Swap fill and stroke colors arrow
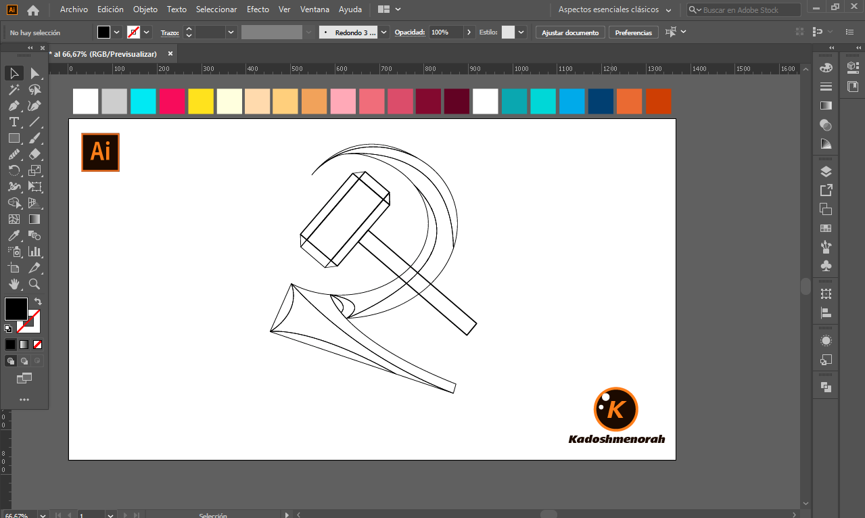The image size is (865, 518). coord(38,302)
